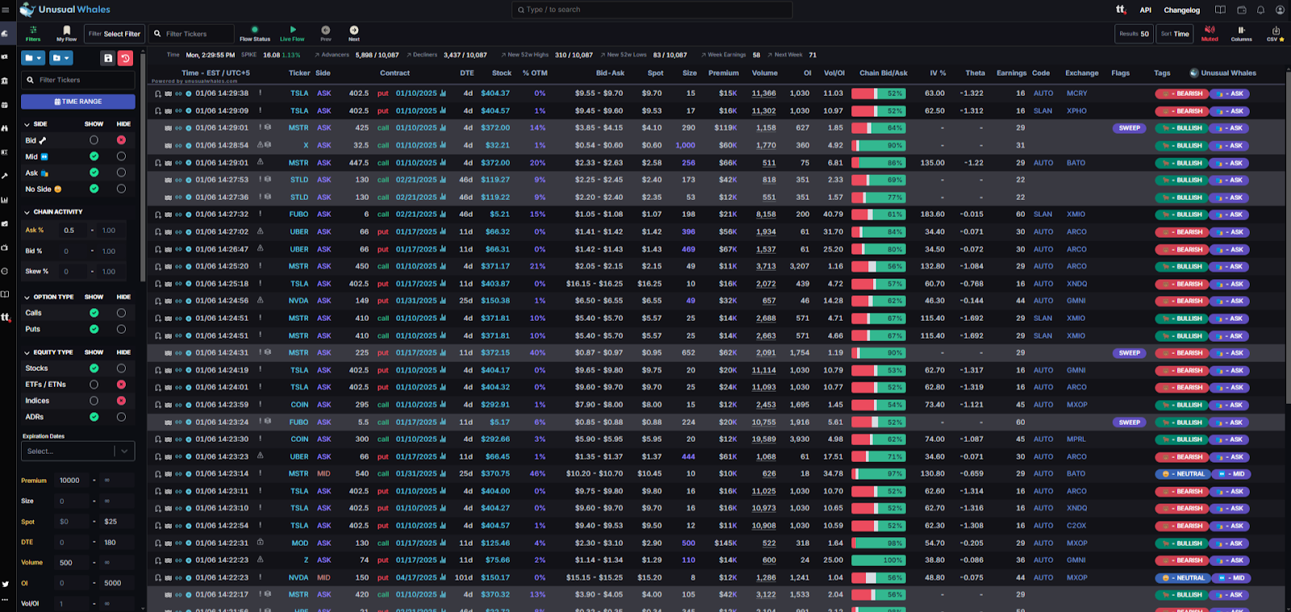Screen dimensions: 1291x612
Task: Start Live Flow playback
Action: point(292,33)
